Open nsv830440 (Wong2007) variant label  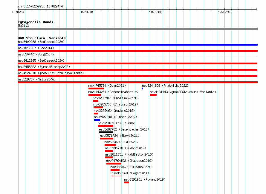point(36,54)
